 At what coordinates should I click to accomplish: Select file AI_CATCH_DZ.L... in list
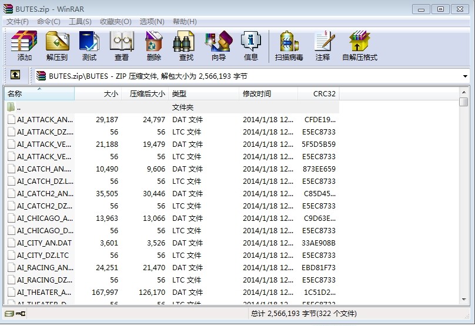click(x=45, y=182)
